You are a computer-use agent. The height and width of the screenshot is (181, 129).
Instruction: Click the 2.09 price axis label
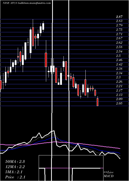coord(119,99)
